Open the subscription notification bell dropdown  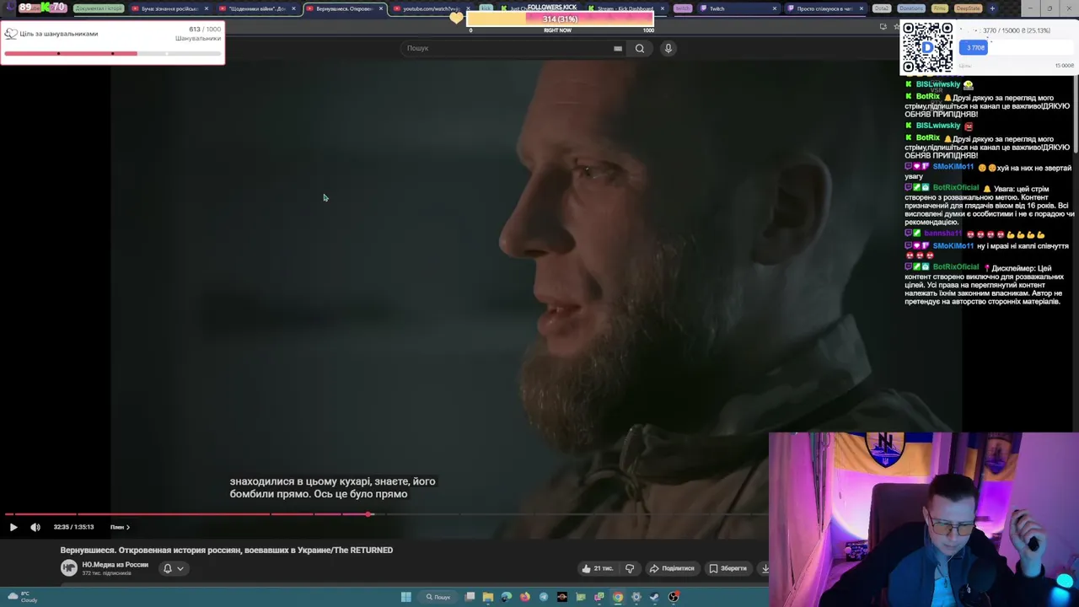pyautogui.click(x=173, y=568)
